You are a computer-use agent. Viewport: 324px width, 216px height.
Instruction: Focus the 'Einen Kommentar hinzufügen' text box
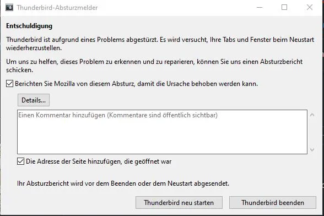coord(162,132)
